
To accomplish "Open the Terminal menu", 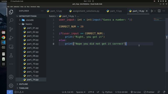I will [33, 7].
